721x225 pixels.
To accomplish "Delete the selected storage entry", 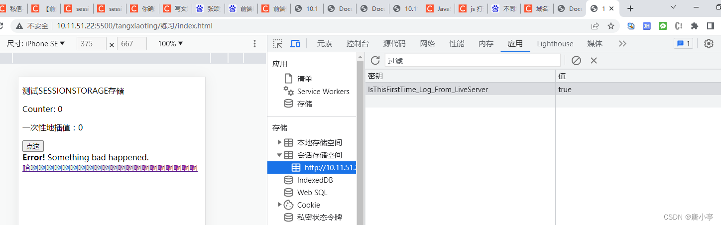I will tap(594, 60).
